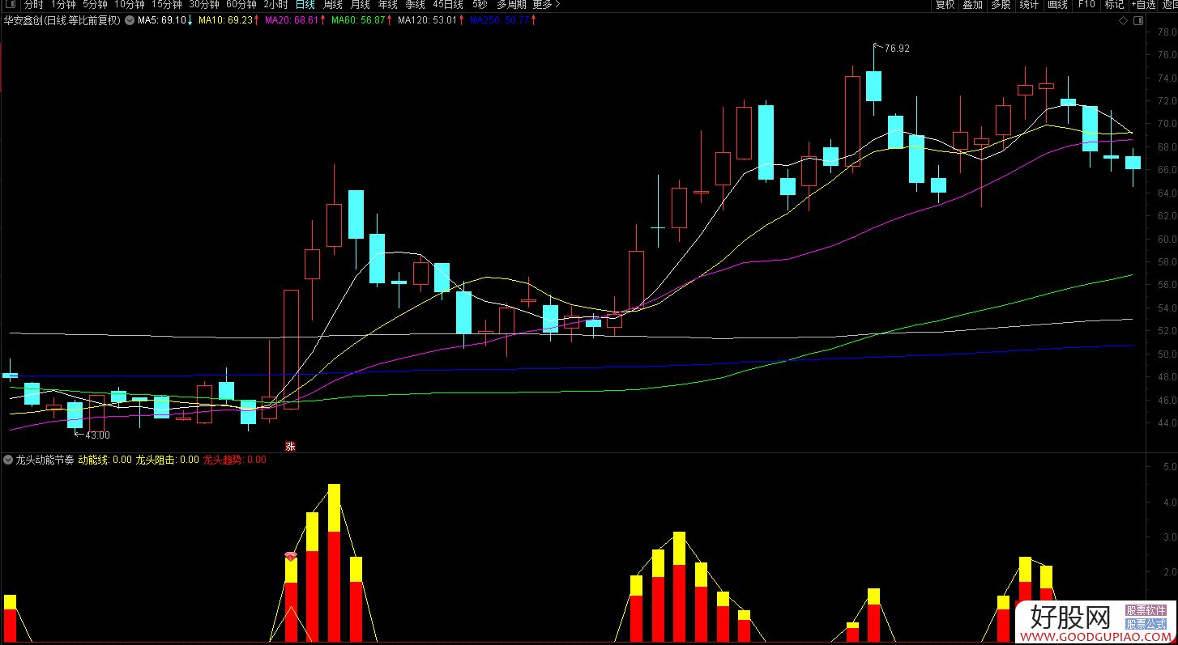Switch to 月线 monthly chart

361,5
